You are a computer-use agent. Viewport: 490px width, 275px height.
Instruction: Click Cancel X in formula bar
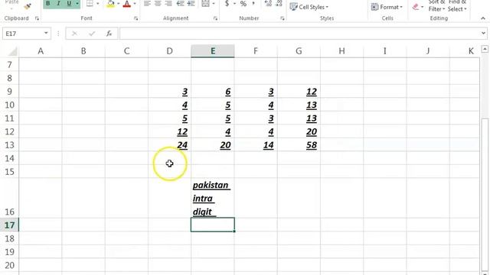74,34
